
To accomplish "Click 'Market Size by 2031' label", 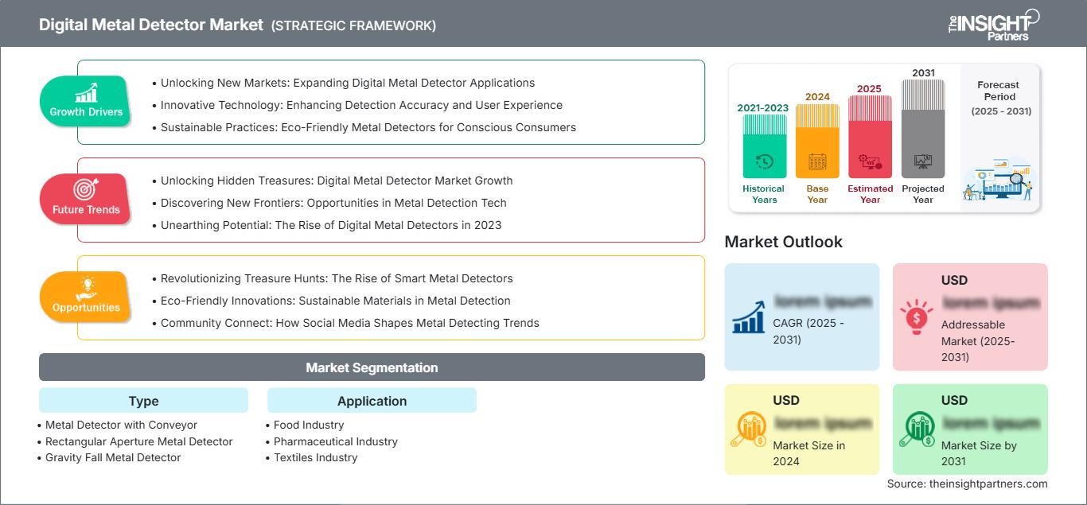I will point(979,453).
